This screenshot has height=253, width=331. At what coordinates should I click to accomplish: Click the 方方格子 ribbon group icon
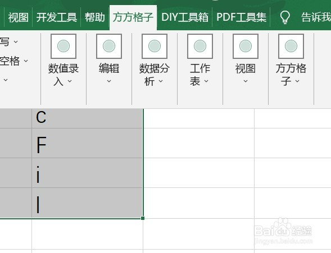point(291,46)
